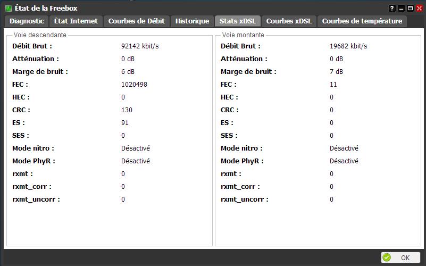Click the green Freebox icon in title bar
Viewport: 426px width, 266px height.
[8, 9]
